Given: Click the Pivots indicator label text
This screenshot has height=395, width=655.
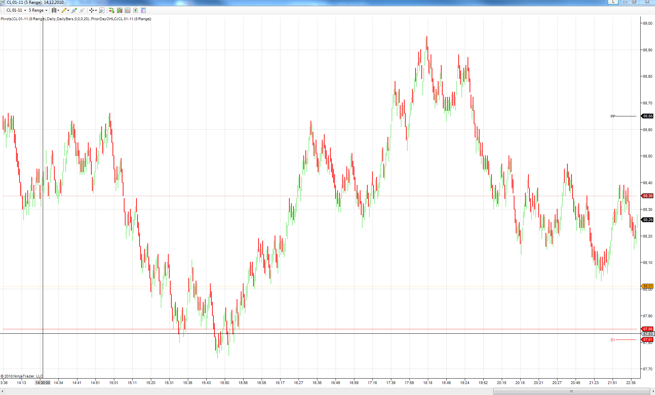Looking at the screenshot, I should 45,19.
